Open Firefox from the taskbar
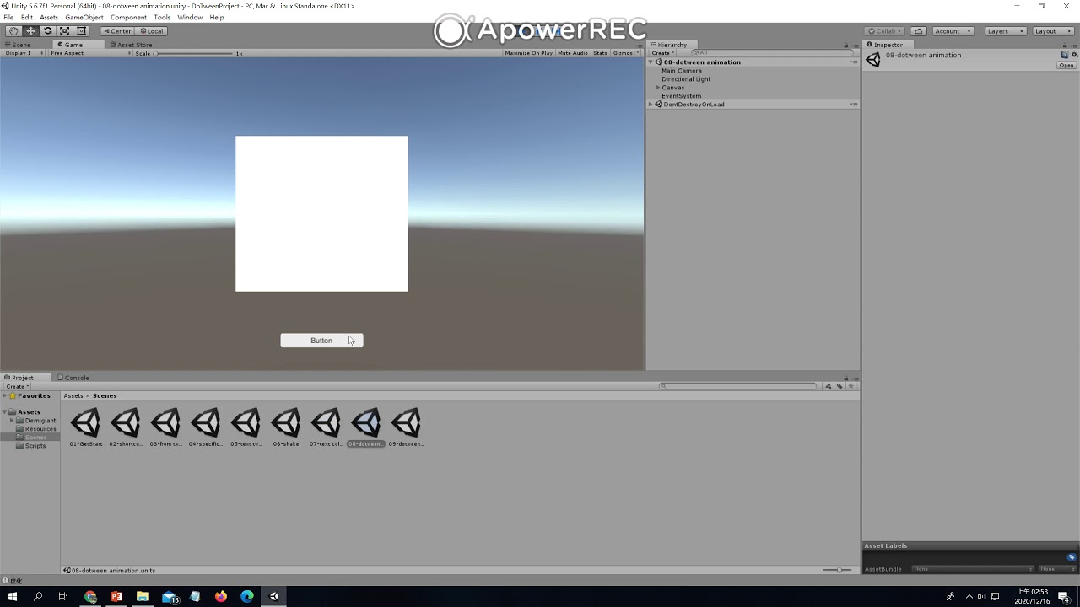The width and height of the screenshot is (1080, 607). tap(221, 596)
